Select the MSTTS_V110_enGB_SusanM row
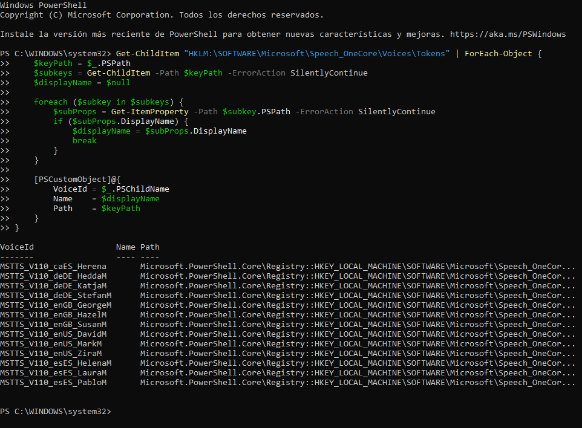582x428 pixels. coord(53,325)
